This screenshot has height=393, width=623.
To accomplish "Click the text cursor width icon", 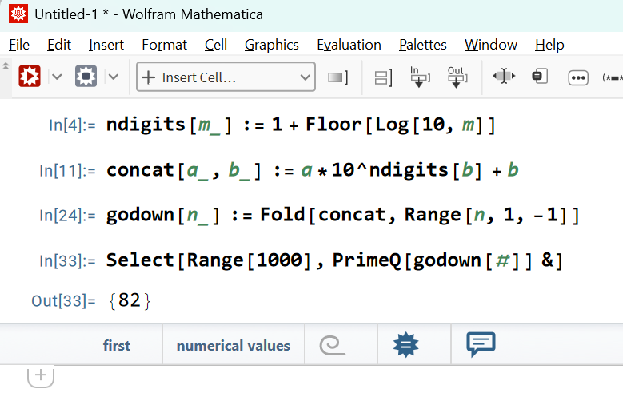I will (504, 76).
